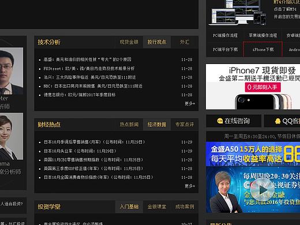Click the red 0元即刻入手 button
This screenshot has height=225, width=300.
pyautogui.click(x=262, y=87)
